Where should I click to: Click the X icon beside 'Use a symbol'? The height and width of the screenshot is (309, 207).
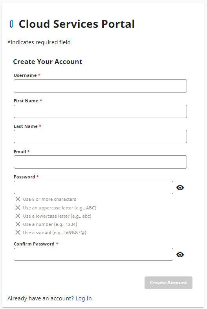tap(18, 233)
